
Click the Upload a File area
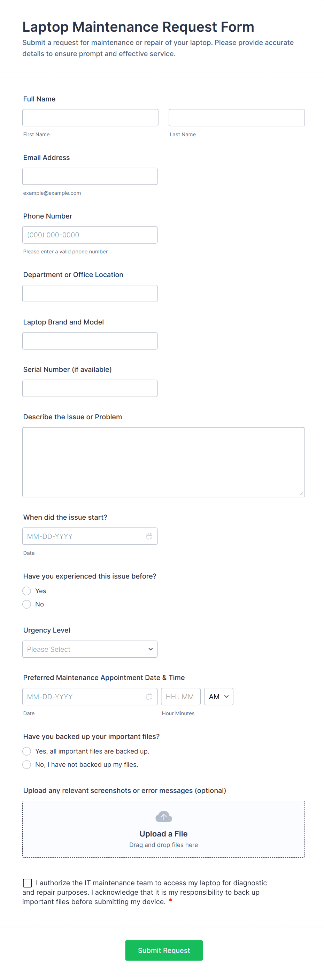[x=163, y=834]
